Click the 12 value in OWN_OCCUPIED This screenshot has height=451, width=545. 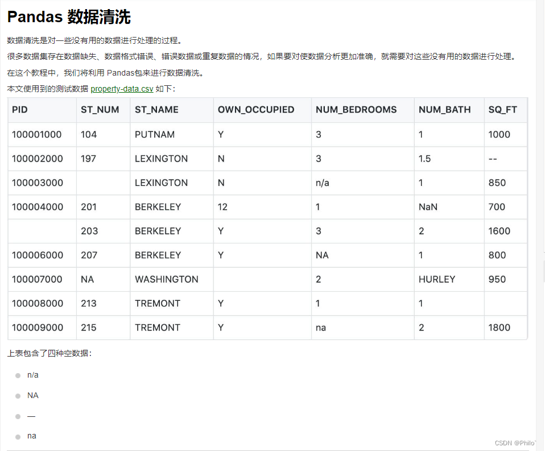point(262,207)
